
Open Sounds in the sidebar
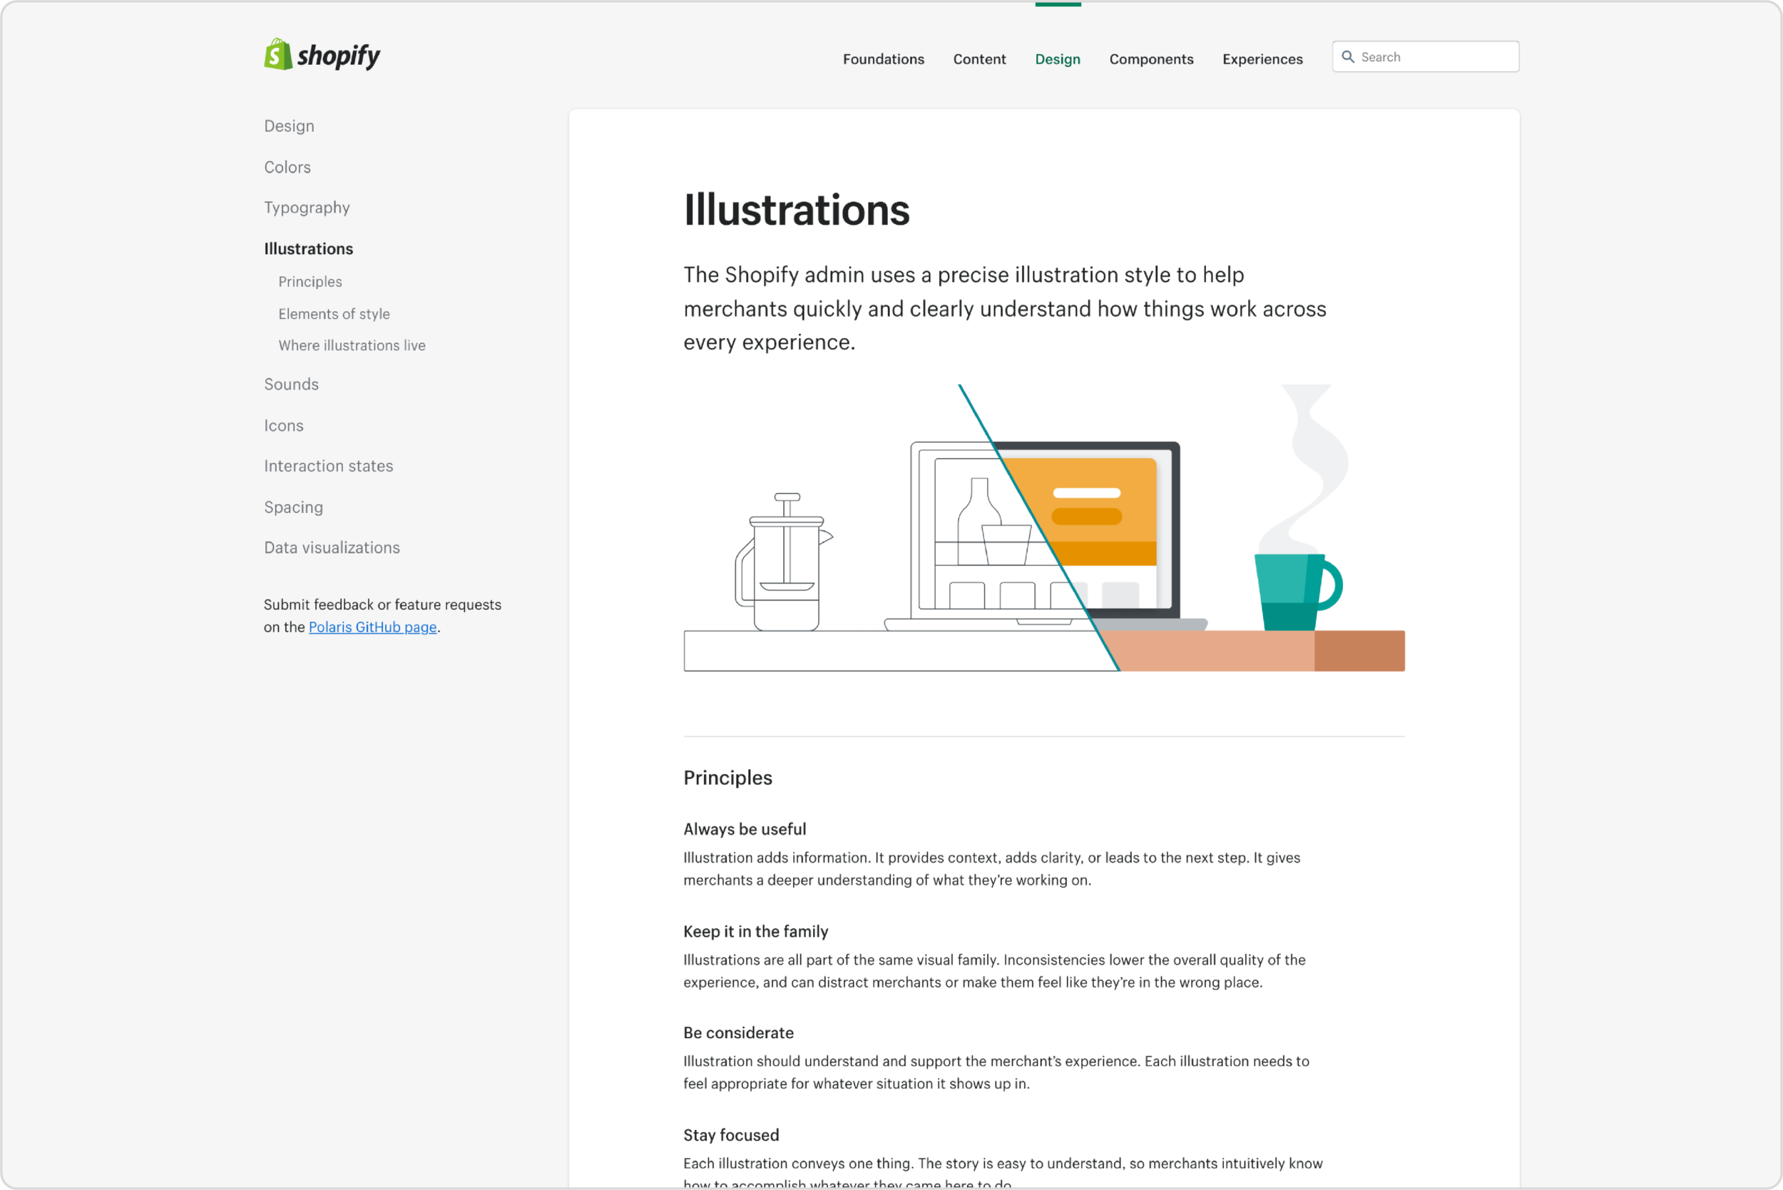click(290, 384)
